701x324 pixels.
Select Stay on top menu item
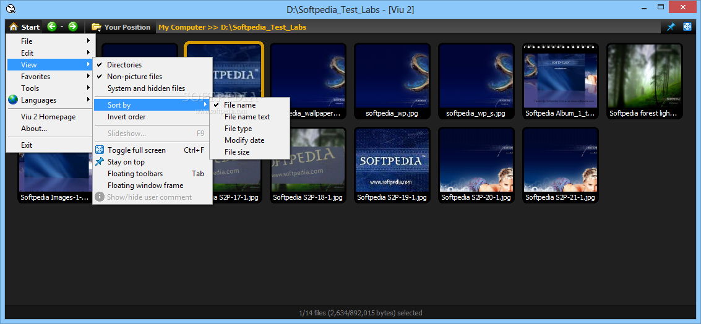[x=152, y=162]
